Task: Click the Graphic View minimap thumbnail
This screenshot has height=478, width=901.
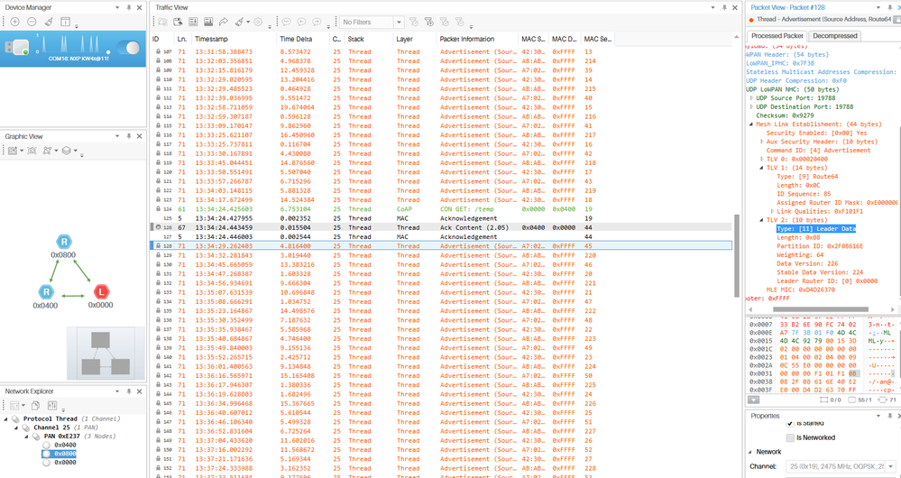Action: (106, 354)
